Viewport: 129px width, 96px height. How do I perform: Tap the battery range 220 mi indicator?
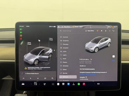point(52,26)
